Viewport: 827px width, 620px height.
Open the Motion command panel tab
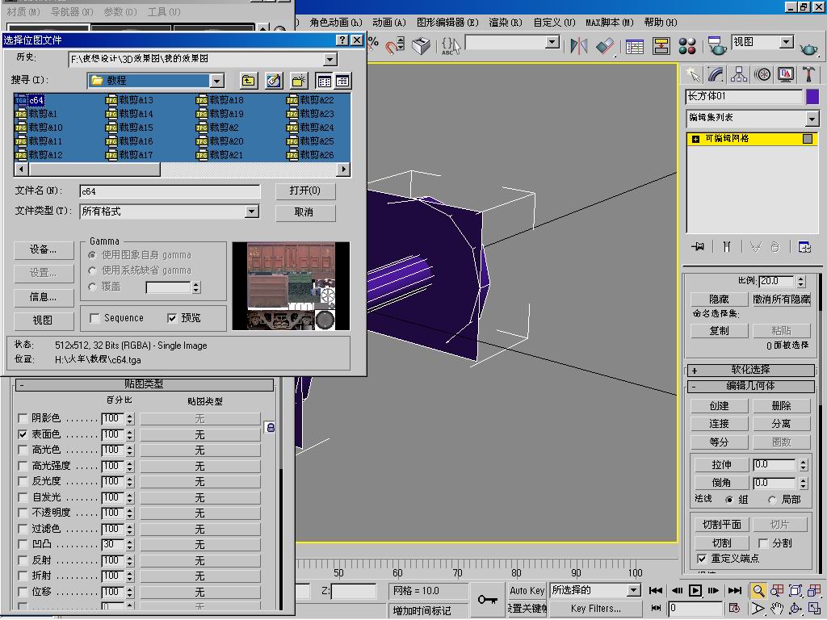point(762,74)
